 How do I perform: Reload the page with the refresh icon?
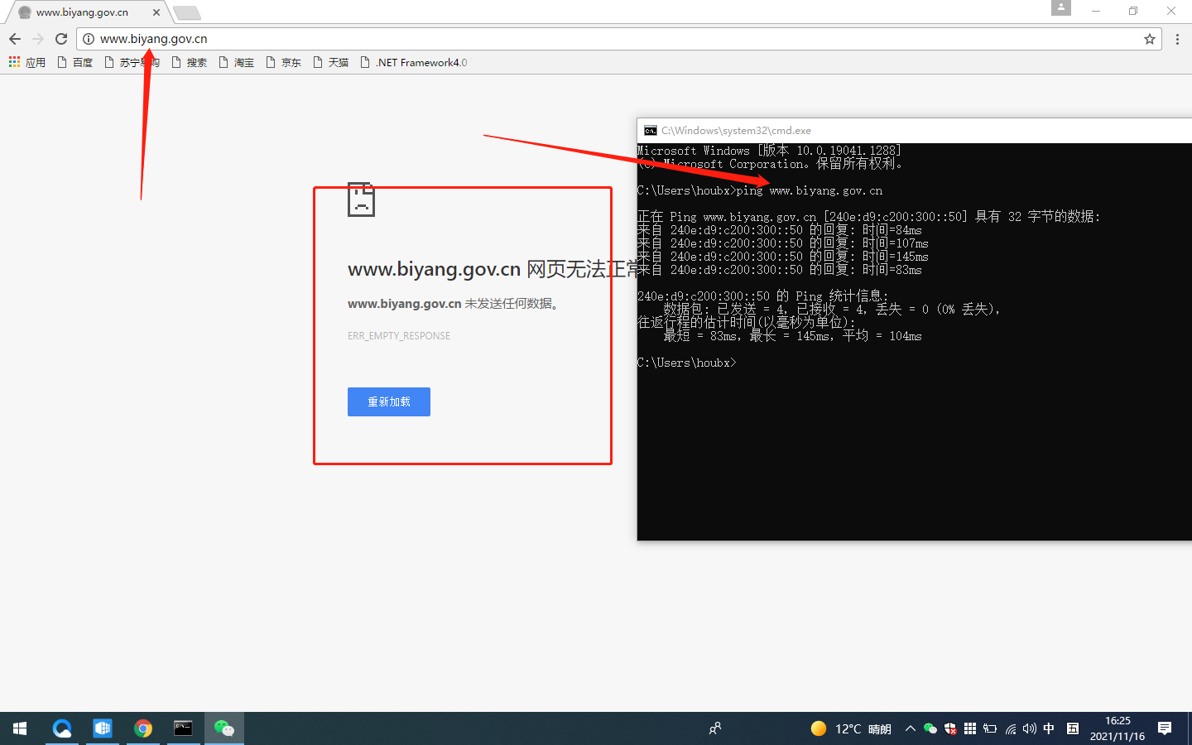tap(60, 39)
